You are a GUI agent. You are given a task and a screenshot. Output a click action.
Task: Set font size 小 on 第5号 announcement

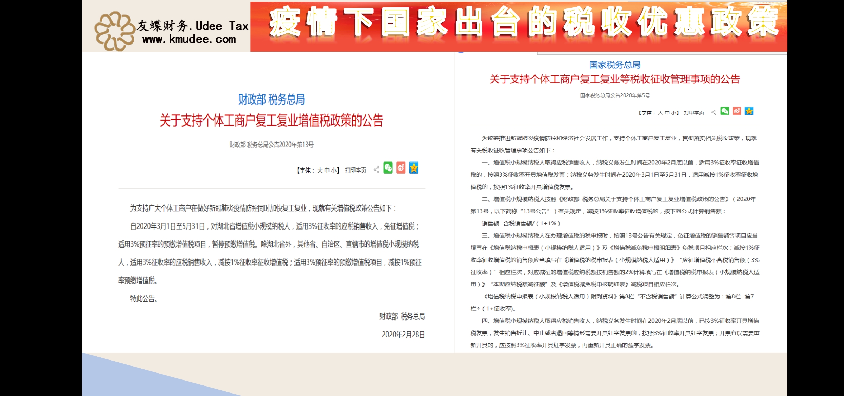[x=673, y=113]
